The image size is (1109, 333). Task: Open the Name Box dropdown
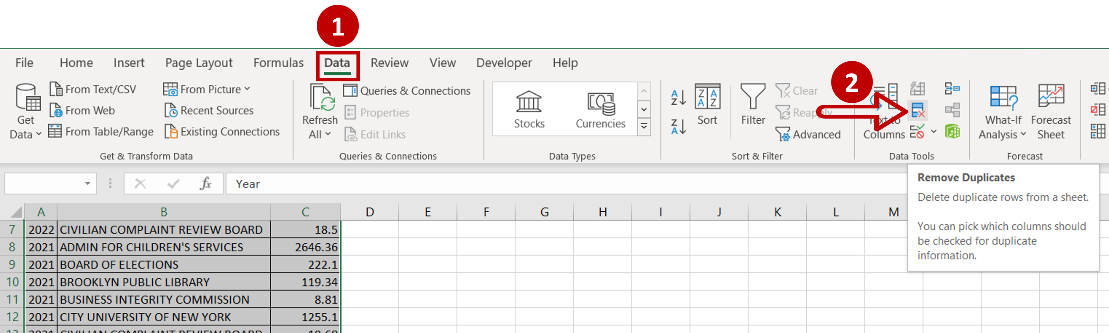pyautogui.click(x=88, y=184)
